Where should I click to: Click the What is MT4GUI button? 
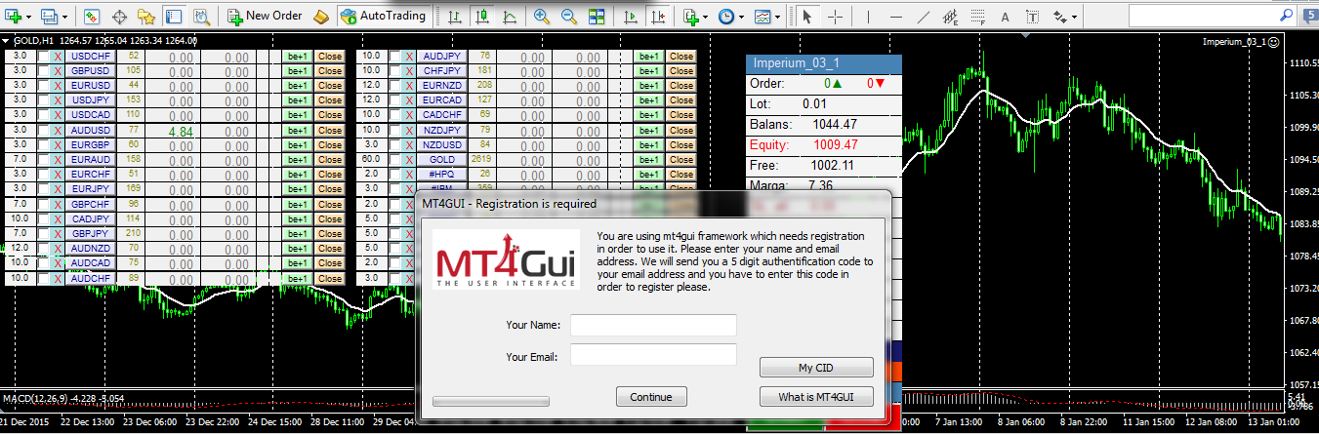point(817,397)
